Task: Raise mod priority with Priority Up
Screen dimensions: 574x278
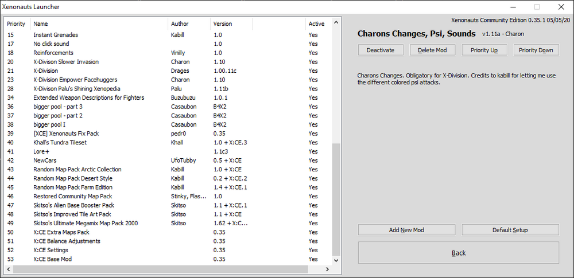Action: click(x=484, y=50)
